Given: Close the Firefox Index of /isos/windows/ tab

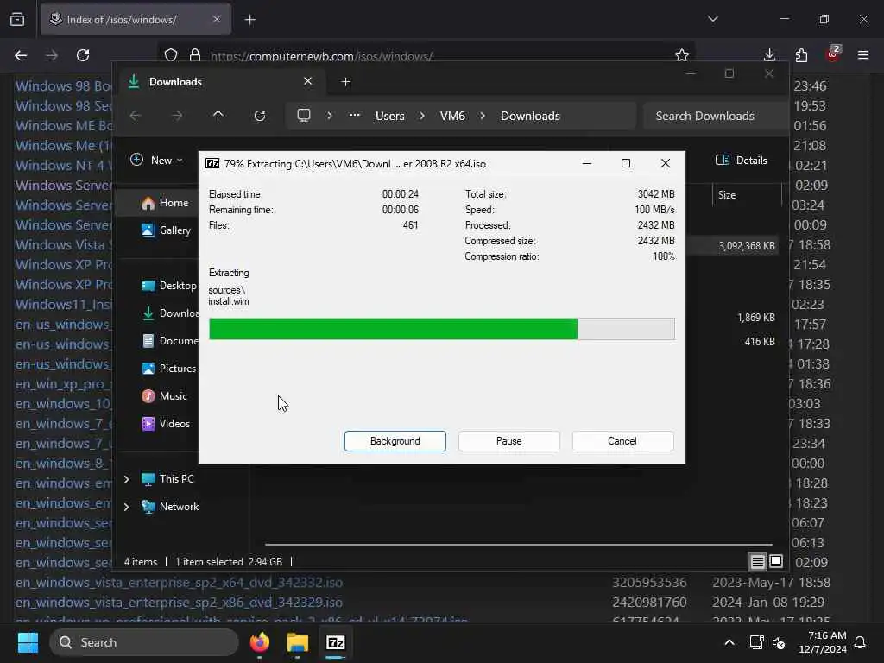Looking at the screenshot, I should 217,19.
